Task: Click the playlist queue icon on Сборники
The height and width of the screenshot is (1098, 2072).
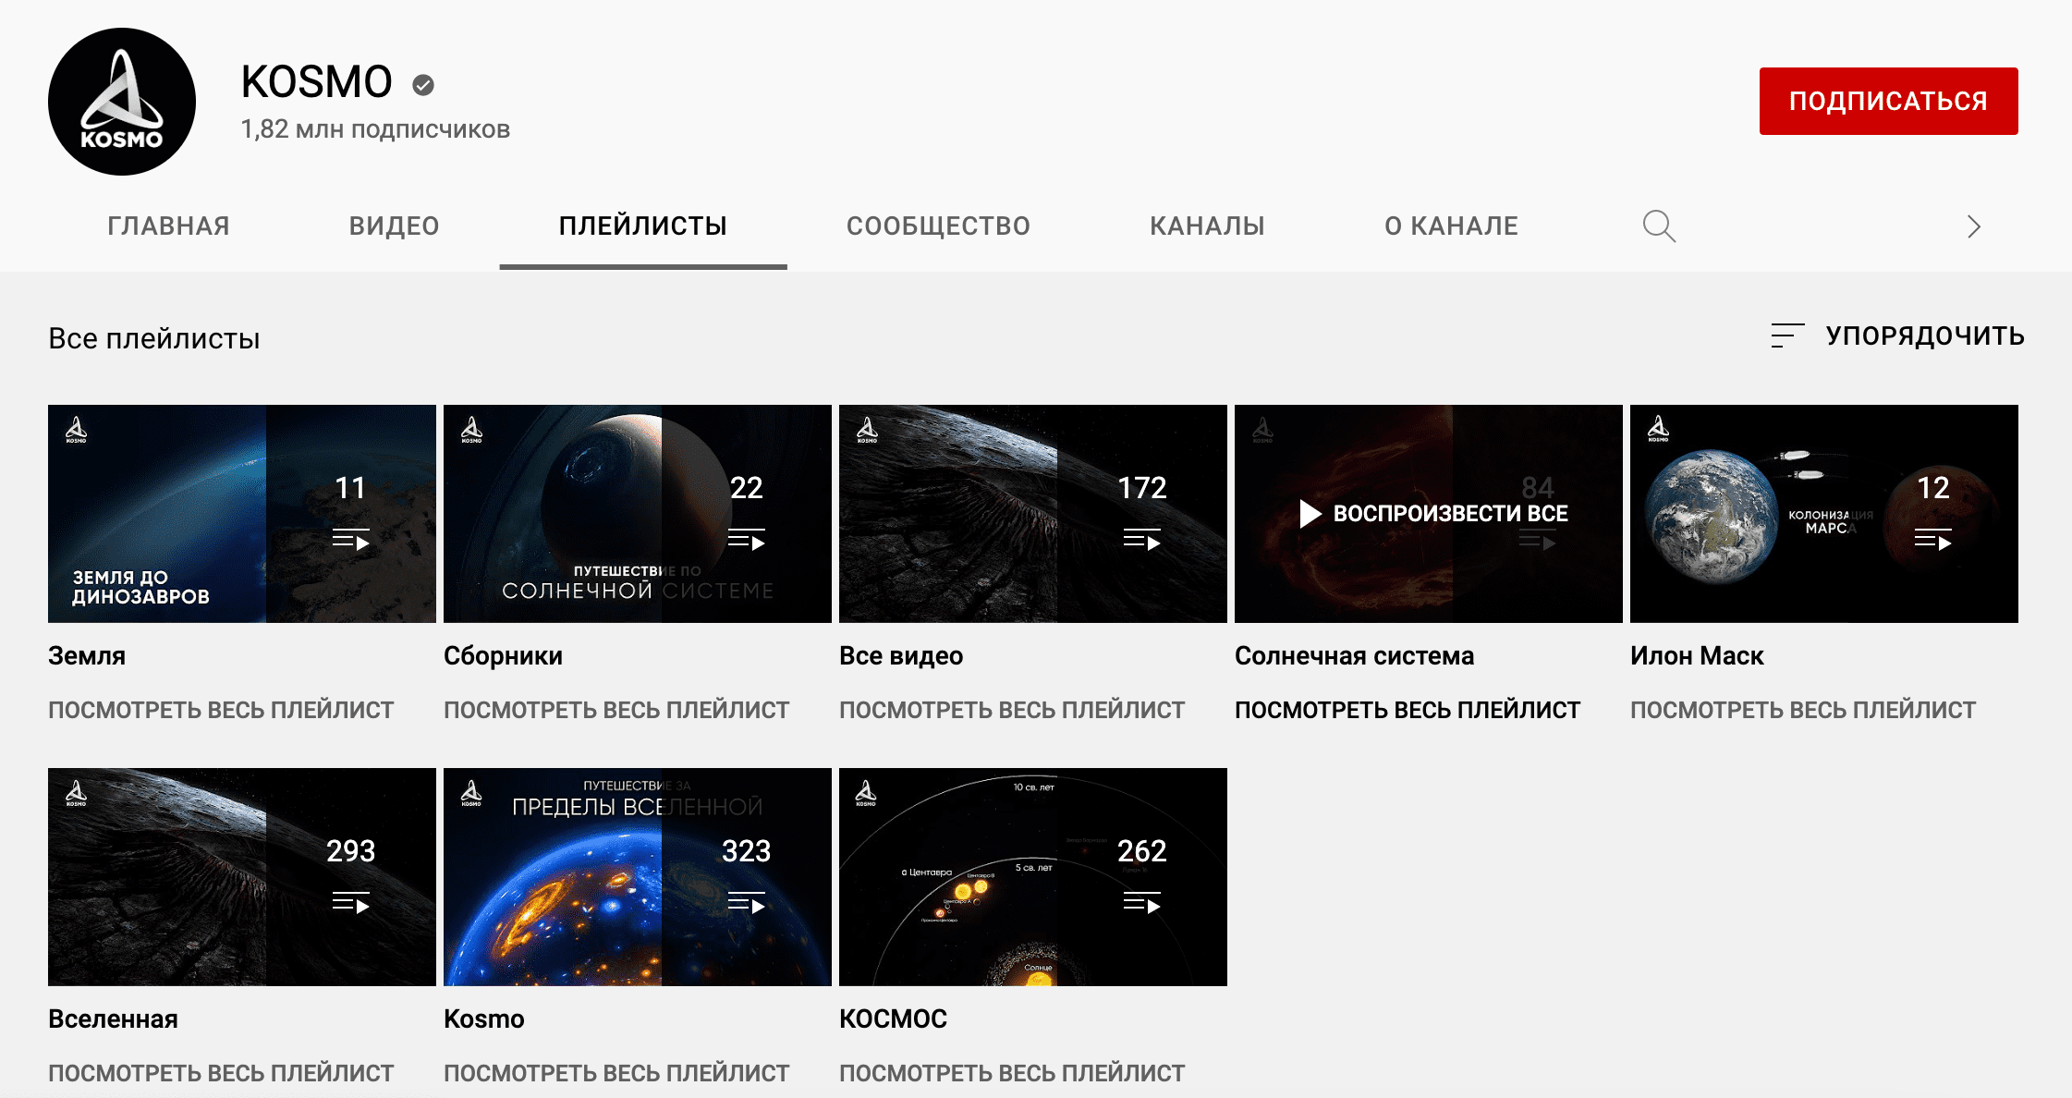Action: point(747,540)
